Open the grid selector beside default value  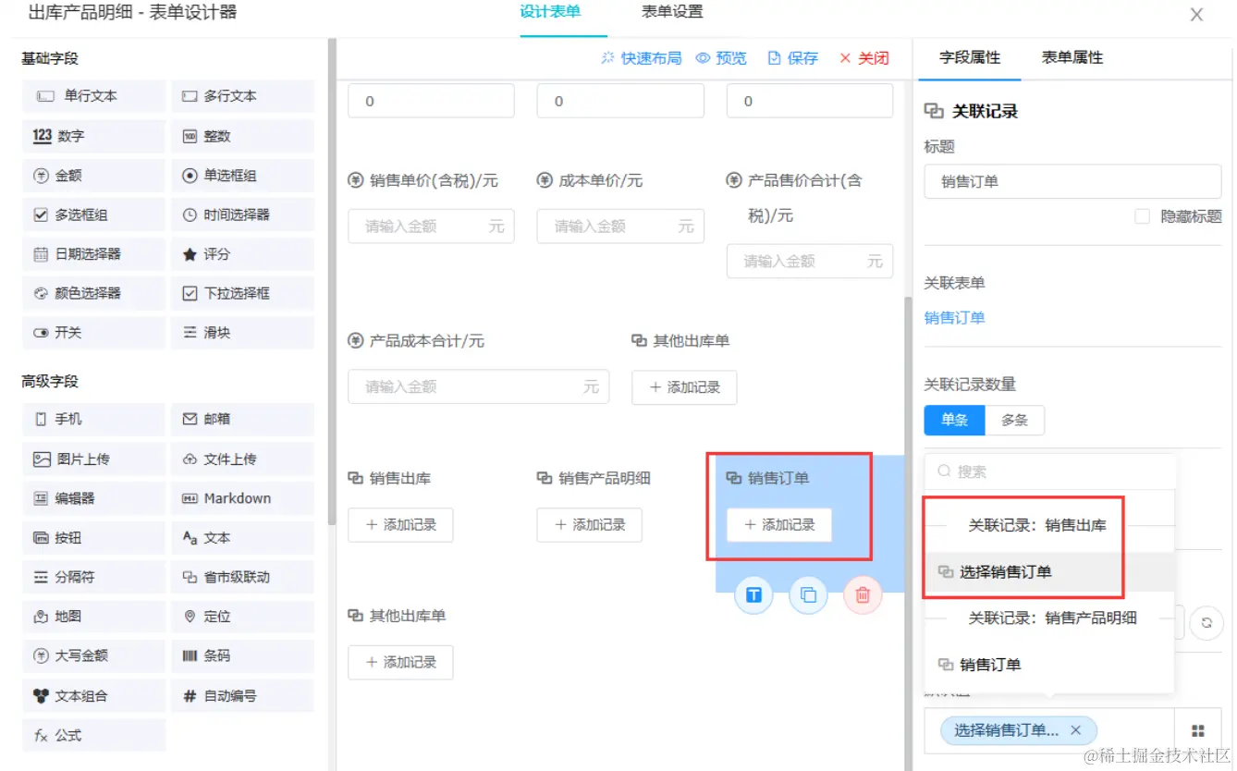1198,730
